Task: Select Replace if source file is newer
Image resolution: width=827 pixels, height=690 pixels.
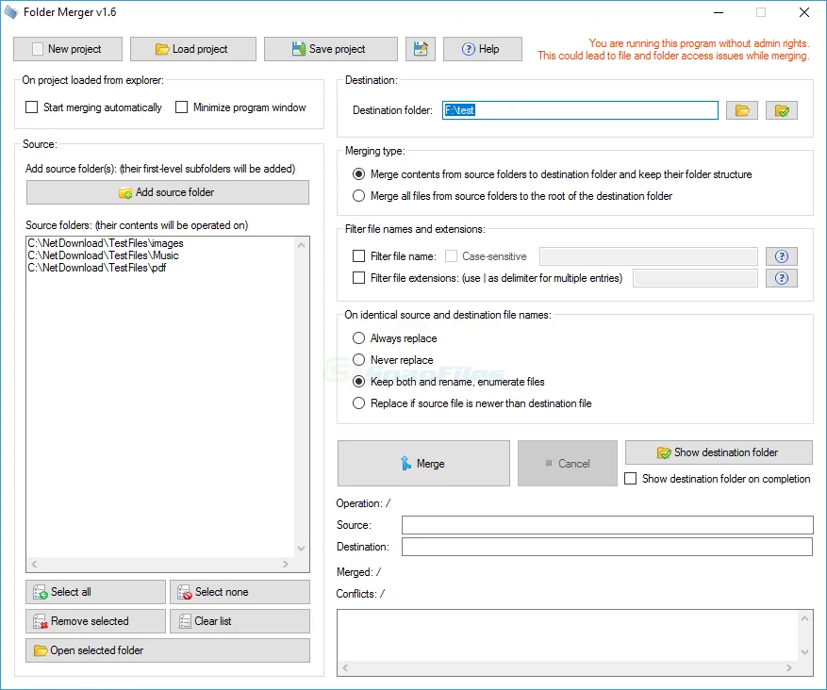Action: (x=358, y=403)
